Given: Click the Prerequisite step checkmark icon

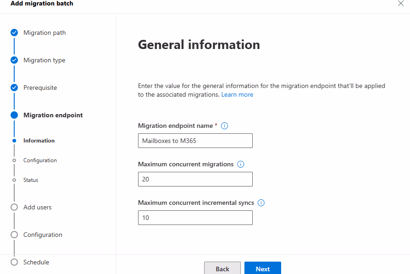Looking at the screenshot, I should click(x=14, y=88).
